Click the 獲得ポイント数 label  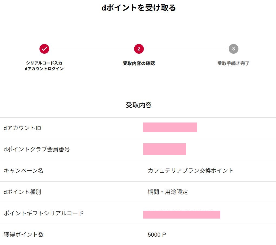tap(24, 234)
